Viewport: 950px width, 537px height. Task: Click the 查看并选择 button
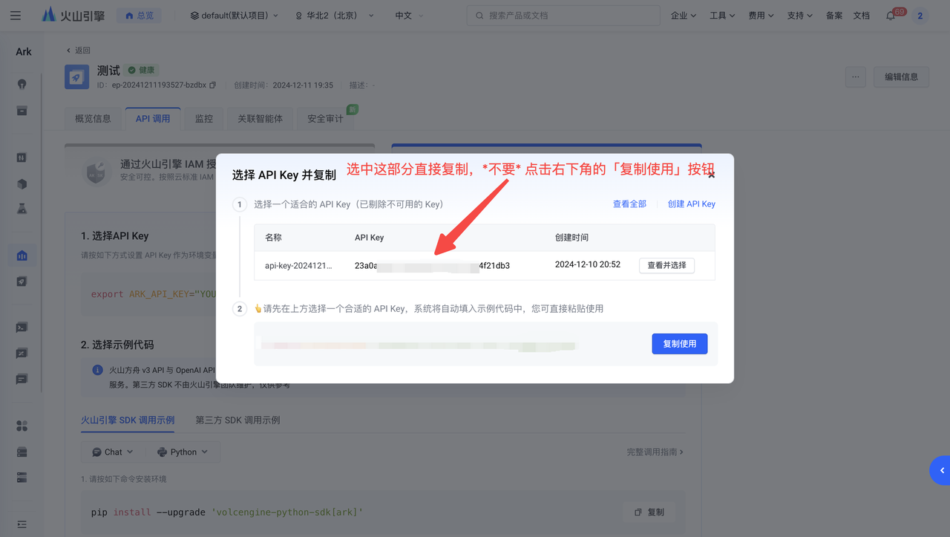coord(666,265)
